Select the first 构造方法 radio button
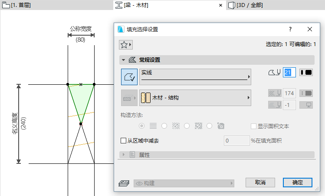The width and height of the screenshot is (325, 196). tap(141, 126)
